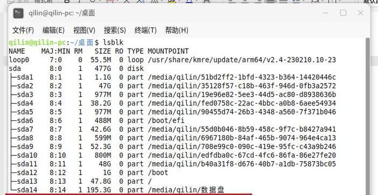This screenshot has height=195, width=378.
Task: Click the 'MOUNTPOINT' column header
Action: (168, 51)
